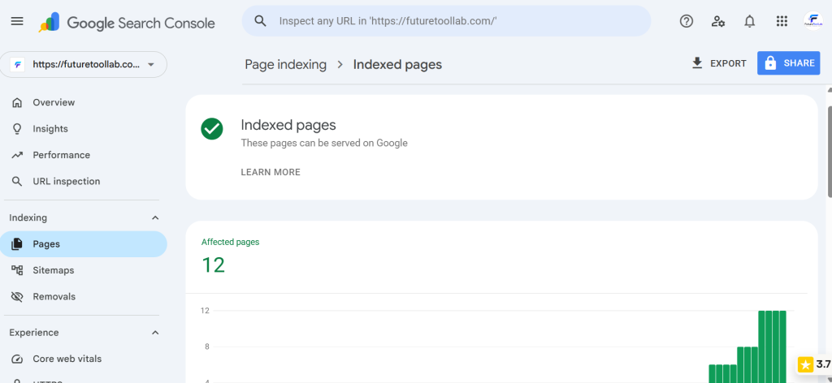Image resolution: width=832 pixels, height=383 pixels.
Task: Click the Insights lightbulb icon
Action: pyautogui.click(x=17, y=129)
